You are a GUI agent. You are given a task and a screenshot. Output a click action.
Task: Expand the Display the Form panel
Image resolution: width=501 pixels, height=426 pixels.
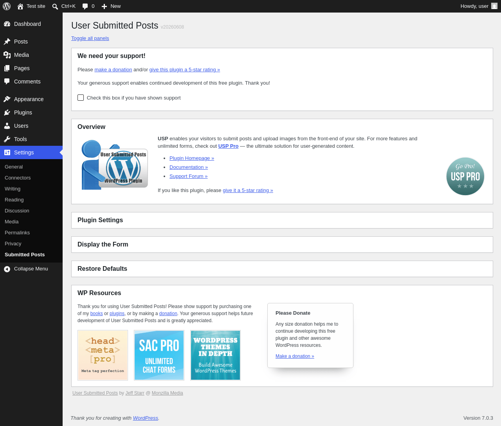282,245
